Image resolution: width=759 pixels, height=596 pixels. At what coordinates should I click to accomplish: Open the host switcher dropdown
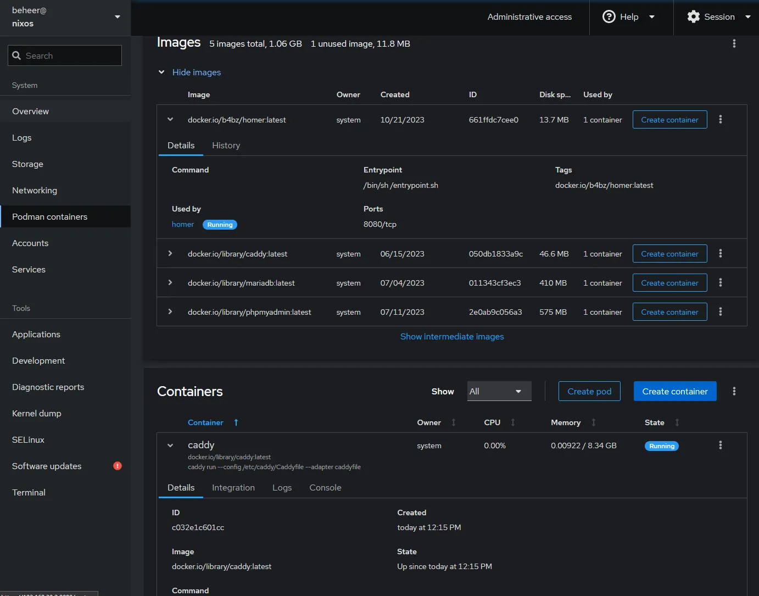coord(117,17)
